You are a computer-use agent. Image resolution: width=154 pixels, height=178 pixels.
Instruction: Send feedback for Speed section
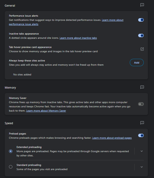[x=142, y=123]
